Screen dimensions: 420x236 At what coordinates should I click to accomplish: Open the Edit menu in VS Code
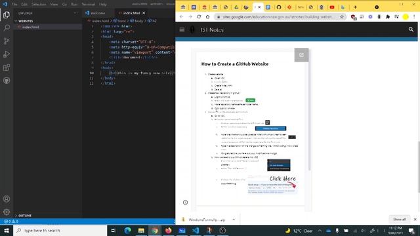tap(24, 5)
